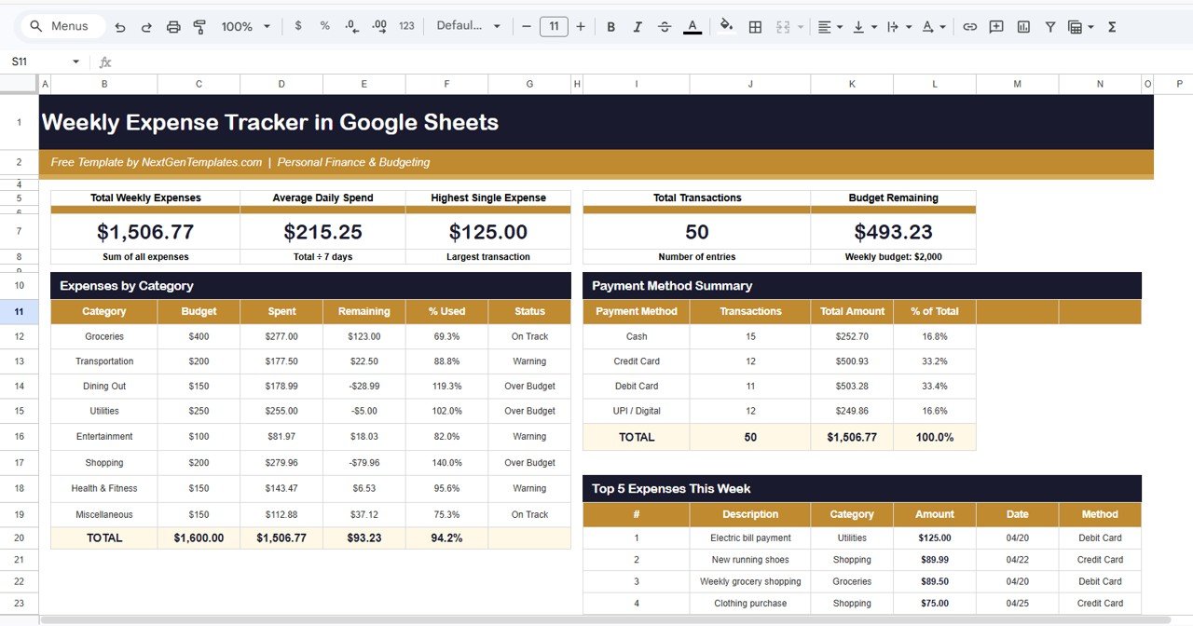Click the formula bar fx icon
Screen dimensions: 1193x626
pyautogui.click(x=105, y=62)
